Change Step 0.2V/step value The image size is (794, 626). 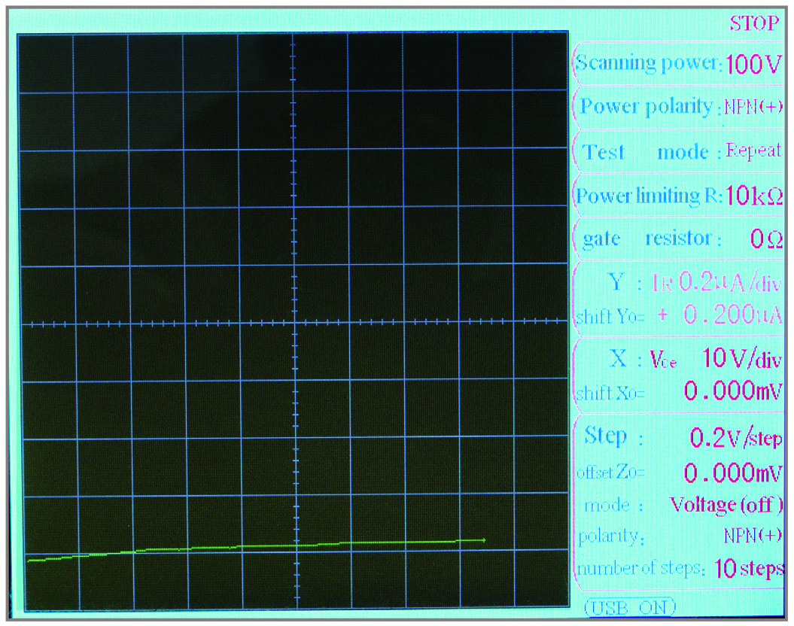[735, 436]
